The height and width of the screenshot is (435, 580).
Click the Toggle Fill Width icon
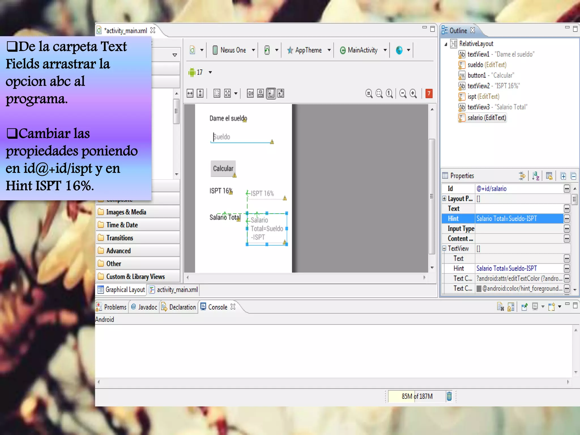click(190, 93)
